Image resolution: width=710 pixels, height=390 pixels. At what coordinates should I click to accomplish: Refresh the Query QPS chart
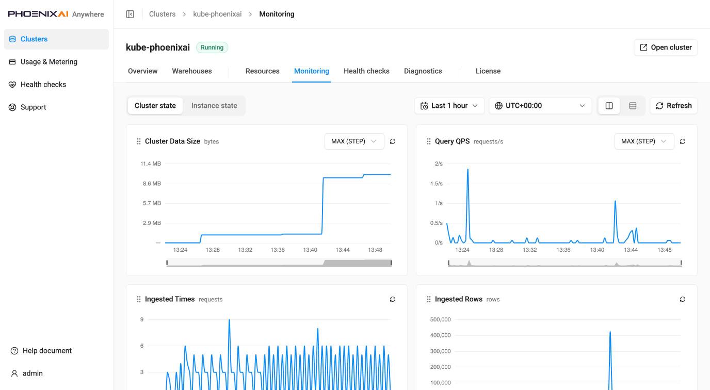pyautogui.click(x=683, y=141)
